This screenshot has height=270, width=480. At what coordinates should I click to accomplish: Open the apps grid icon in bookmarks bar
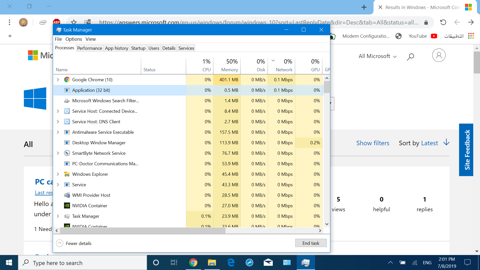tap(471, 36)
